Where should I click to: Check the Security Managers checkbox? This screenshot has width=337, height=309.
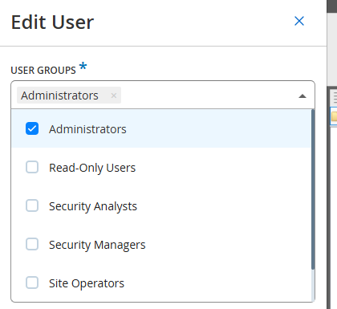coord(32,244)
